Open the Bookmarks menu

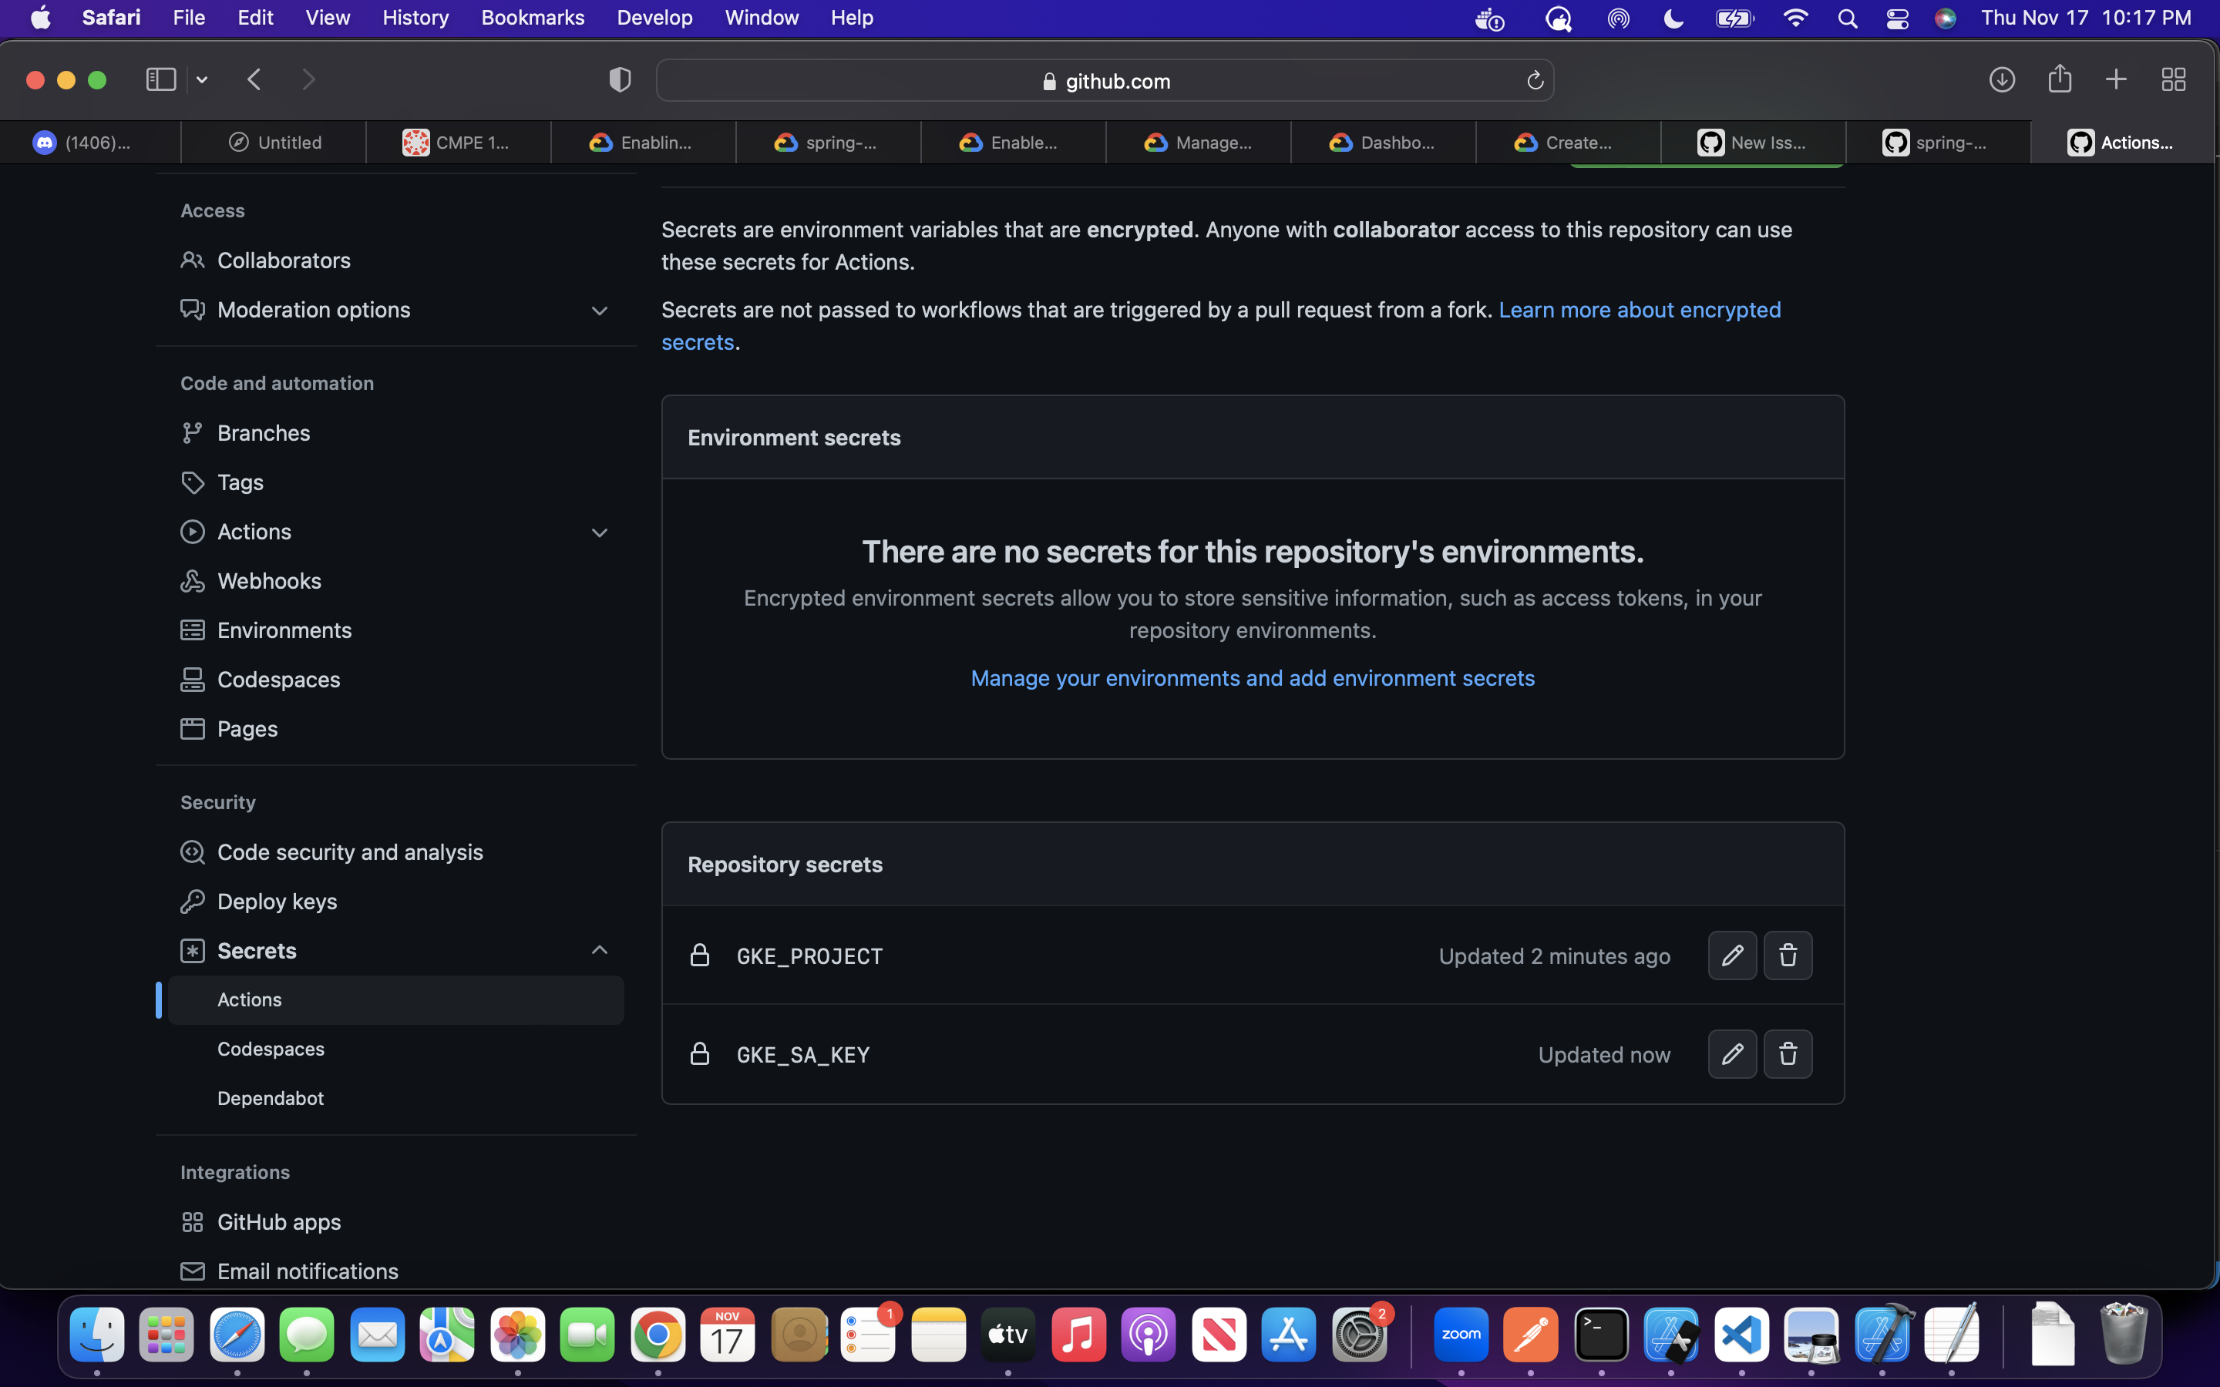click(x=532, y=18)
